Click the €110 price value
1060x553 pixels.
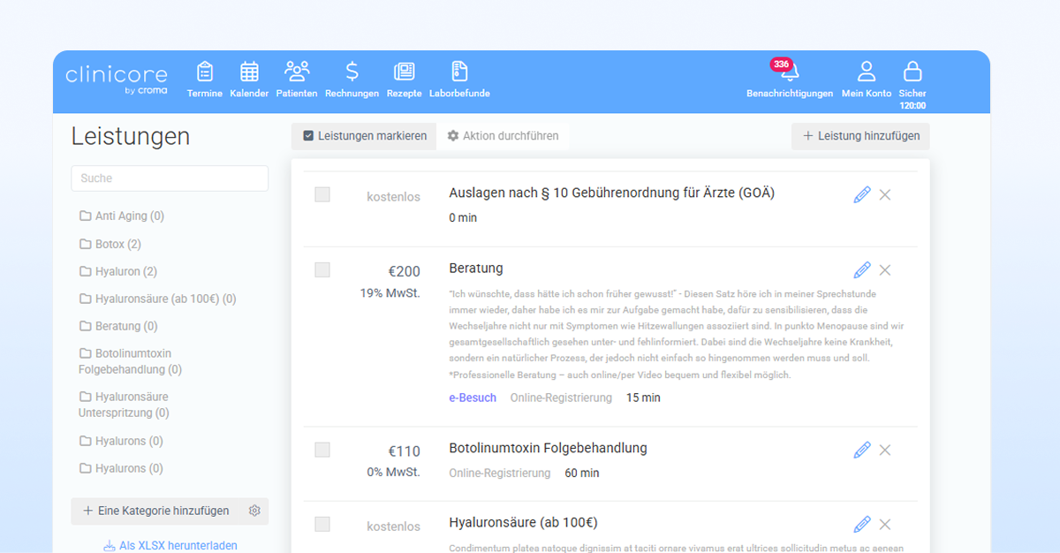point(405,451)
